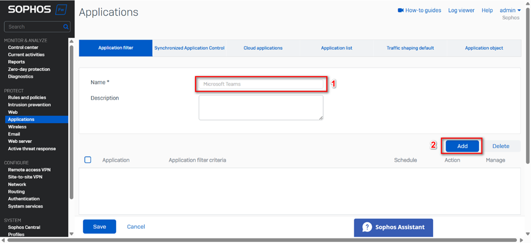Switch to Synchronized Application Control tab
The image size is (531, 243).
(189, 48)
